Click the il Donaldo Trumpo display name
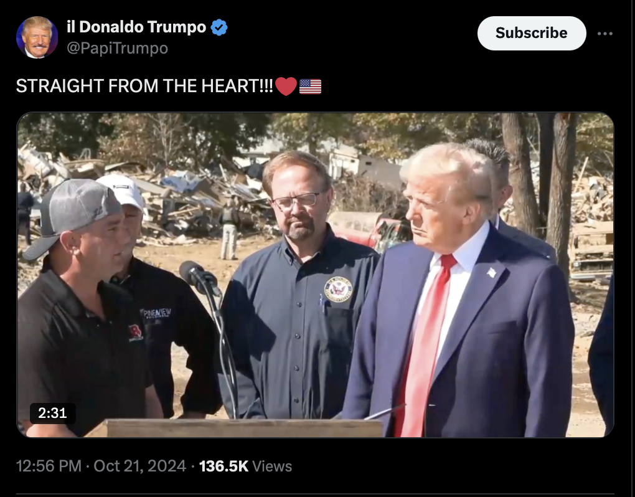This screenshot has height=497, width=635. [136, 27]
